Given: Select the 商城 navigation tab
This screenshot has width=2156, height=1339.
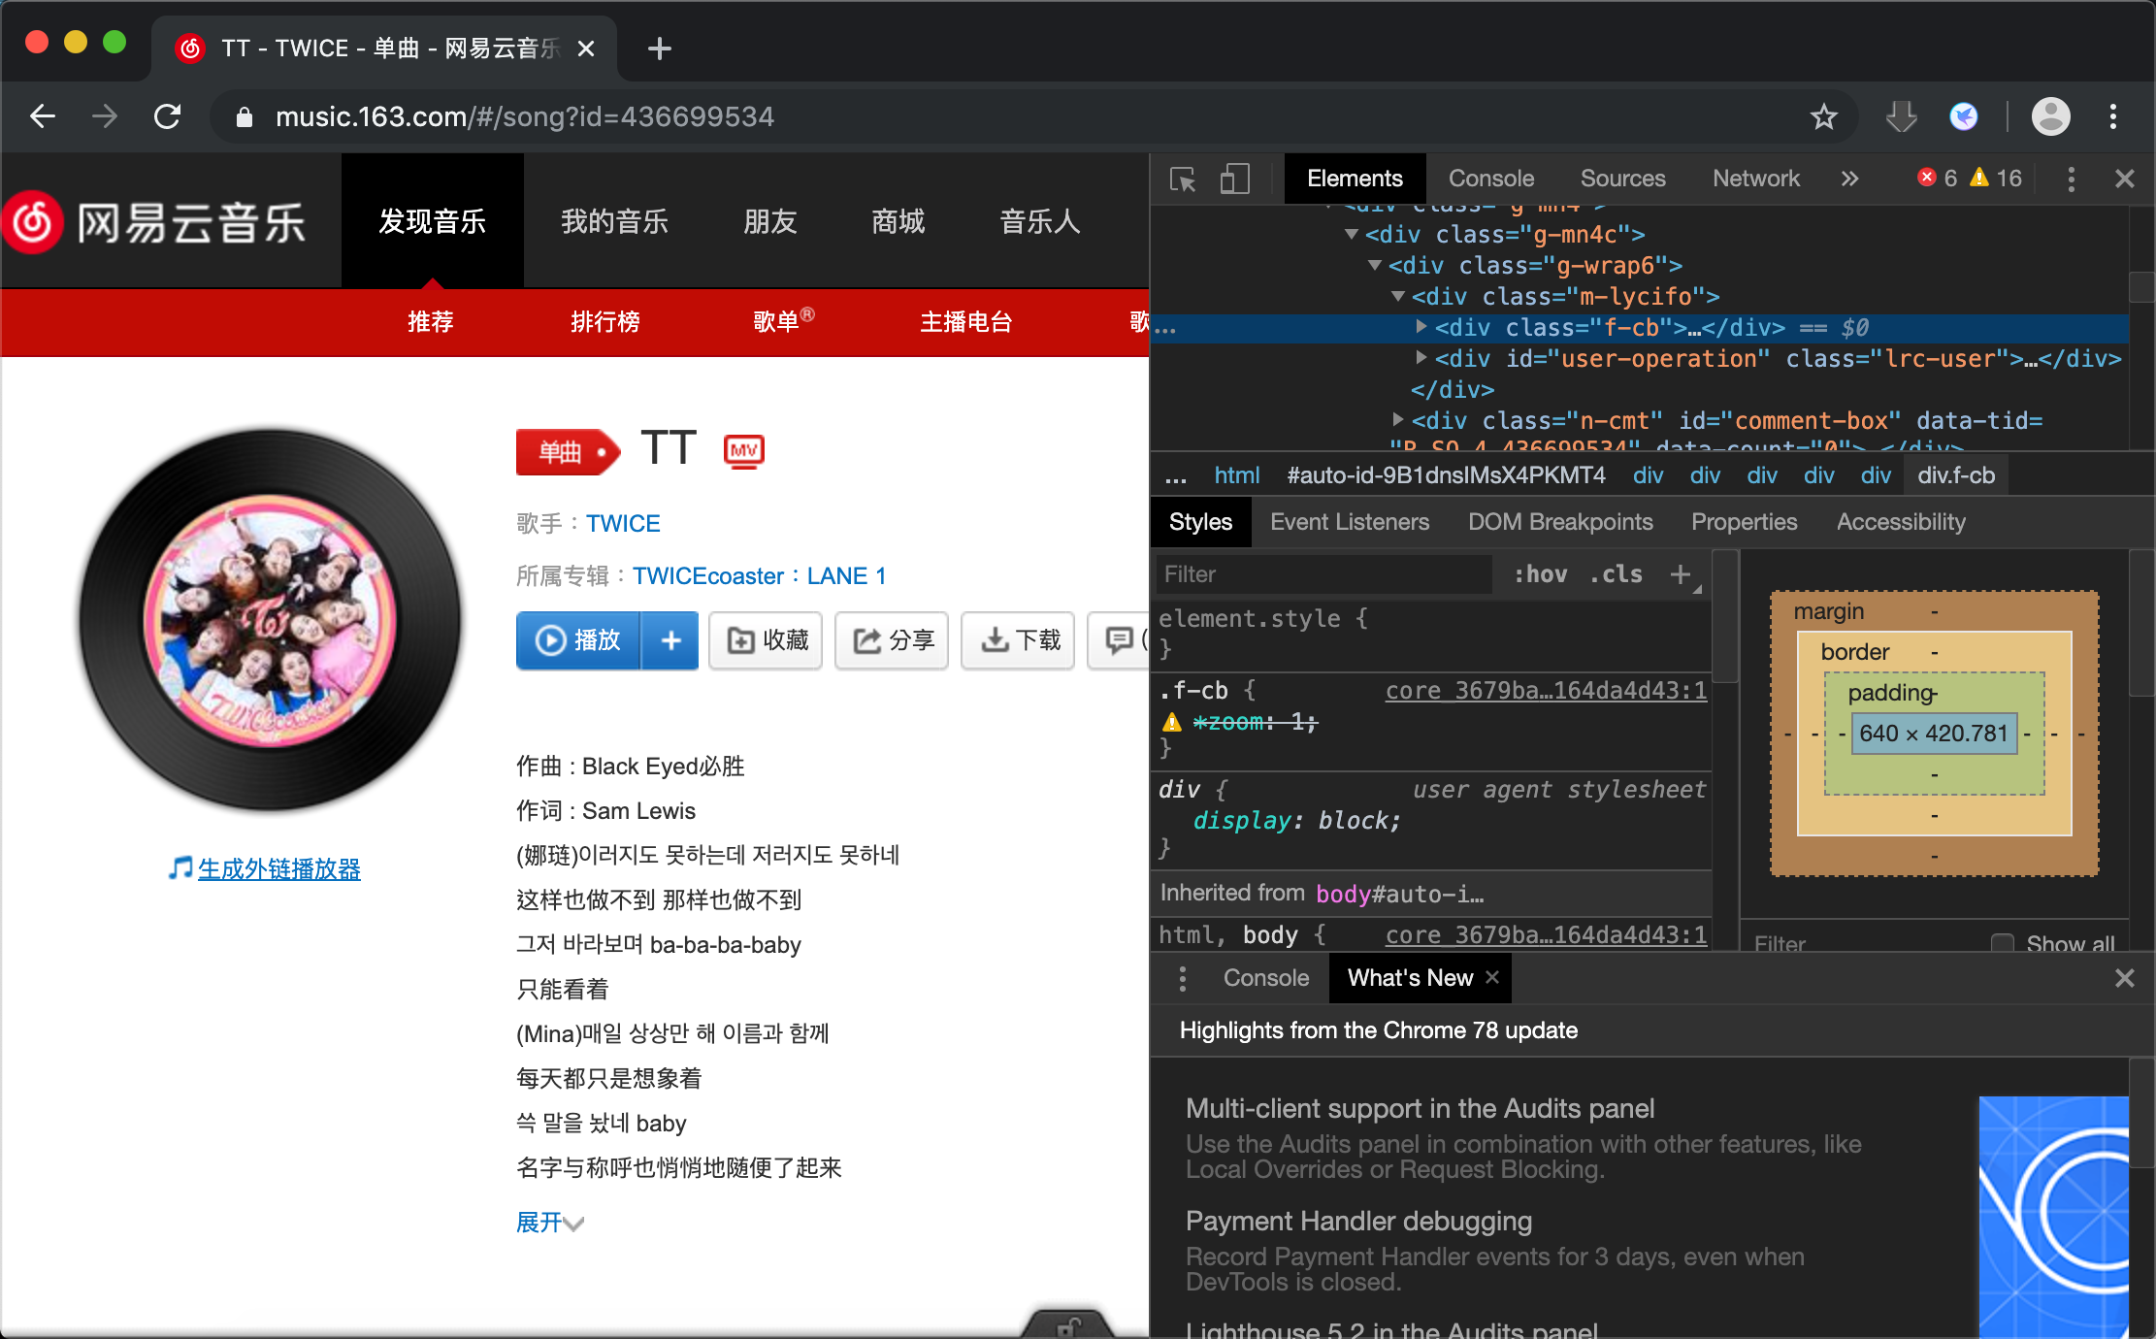Looking at the screenshot, I should 898,221.
